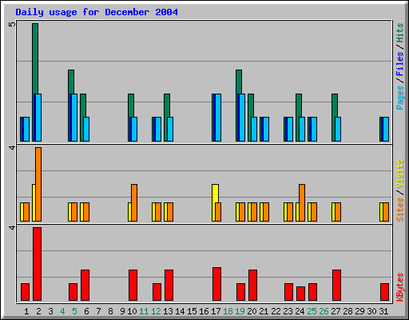Select day label '1' on the x-axis
Viewport: 409px width, 320px height.
click(x=26, y=311)
